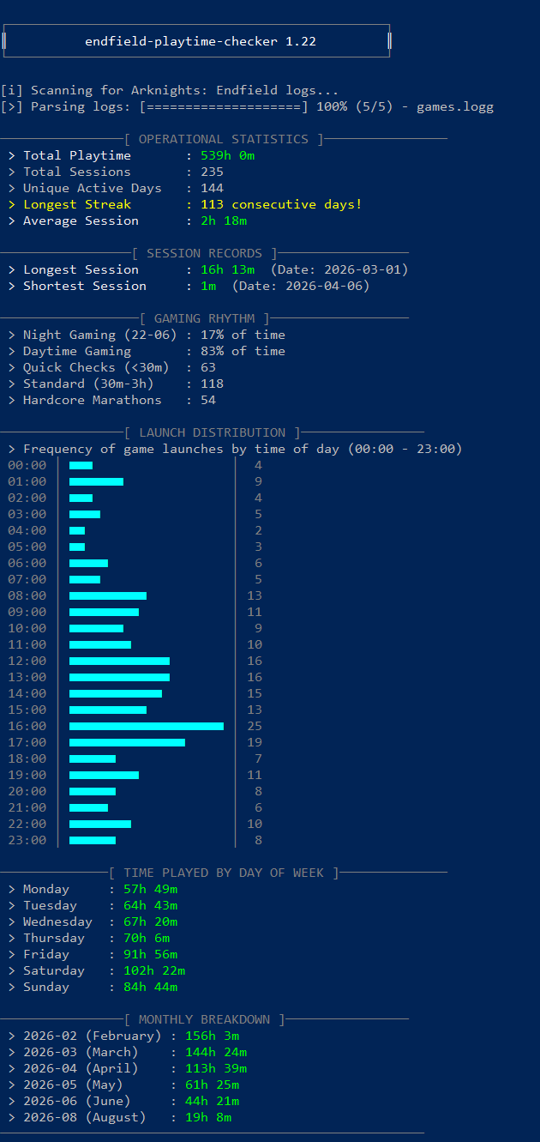Click the cyan bar for 08:00
The image size is (540, 1142).
108,595
